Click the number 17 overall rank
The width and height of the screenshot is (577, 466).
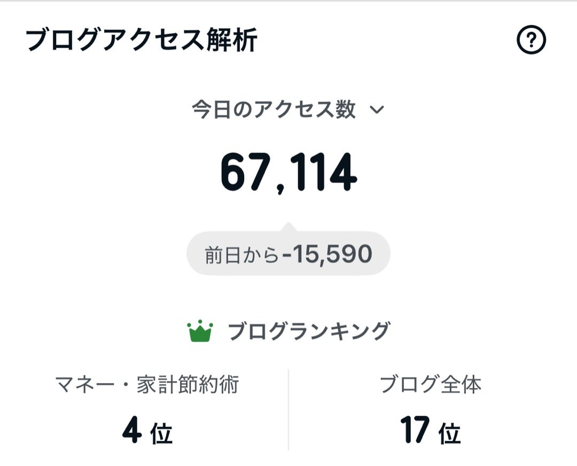click(x=415, y=431)
